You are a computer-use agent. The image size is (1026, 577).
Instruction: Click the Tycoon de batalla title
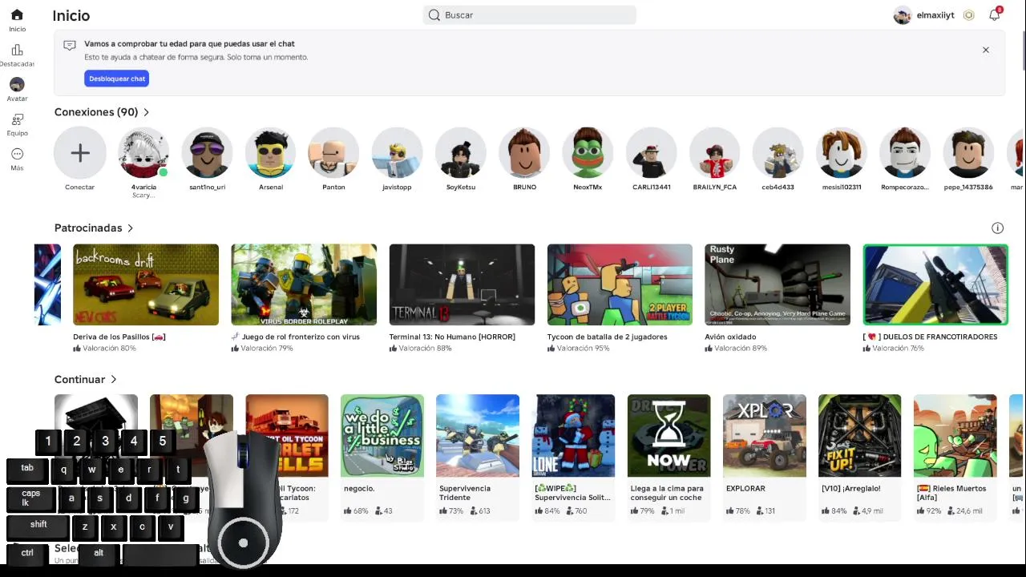607,337
